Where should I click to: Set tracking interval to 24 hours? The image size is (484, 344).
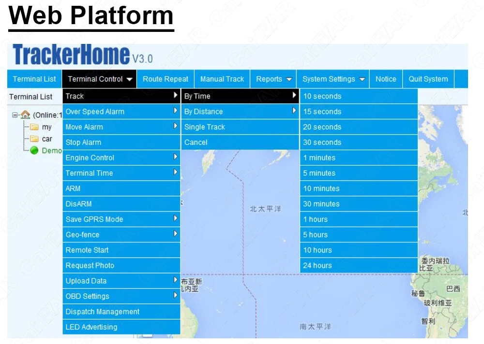point(359,266)
